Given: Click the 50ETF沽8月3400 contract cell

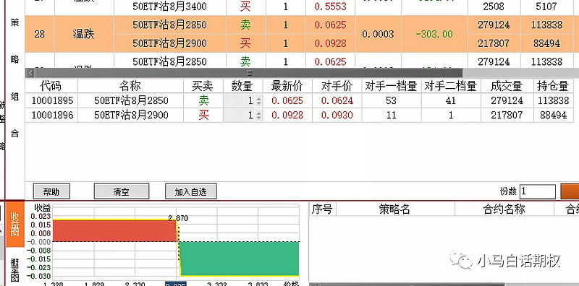Looking at the screenshot, I should pyautogui.click(x=169, y=6).
